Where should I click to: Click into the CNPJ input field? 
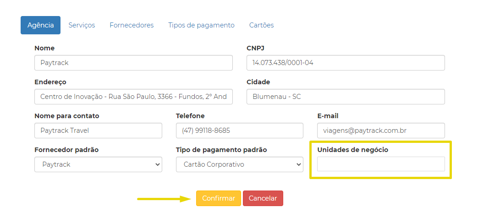point(346,63)
